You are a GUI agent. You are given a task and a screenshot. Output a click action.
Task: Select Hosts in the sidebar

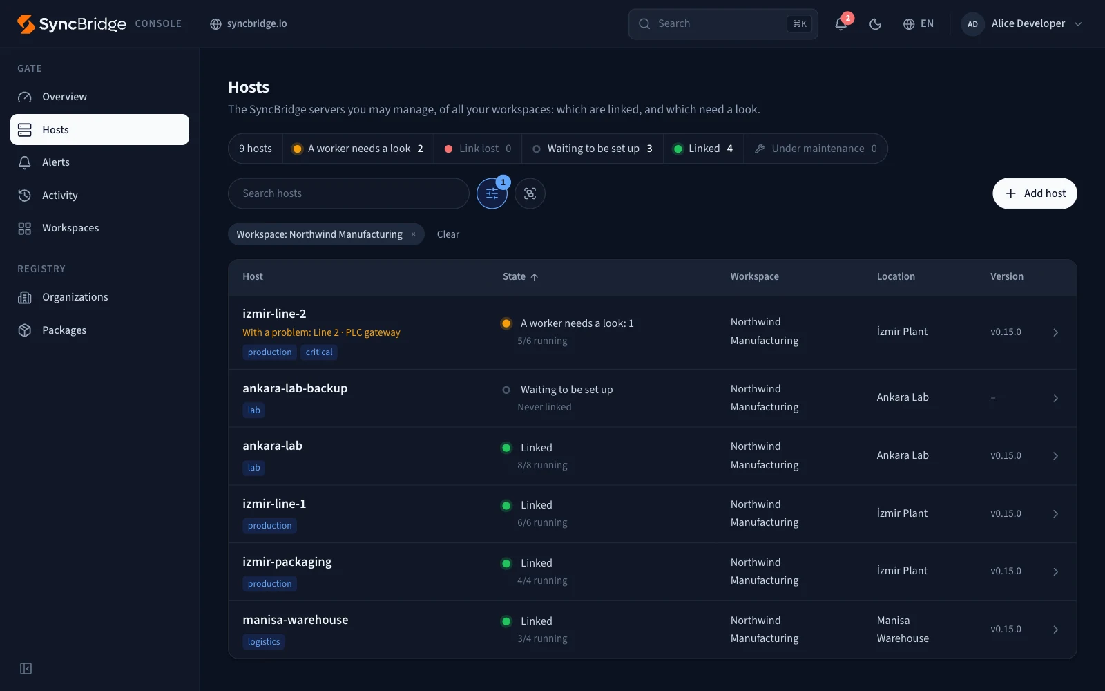coord(99,129)
